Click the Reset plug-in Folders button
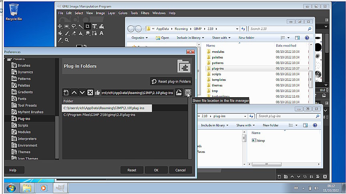Screen dimensions: 346x194 pos(171,81)
